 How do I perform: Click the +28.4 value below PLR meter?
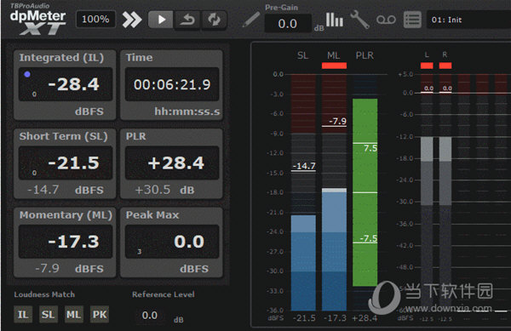(x=365, y=318)
